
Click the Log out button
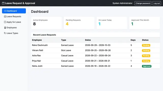coord(157,3)
